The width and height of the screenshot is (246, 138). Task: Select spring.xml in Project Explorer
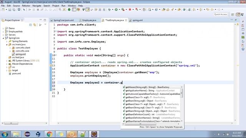coord(20,54)
